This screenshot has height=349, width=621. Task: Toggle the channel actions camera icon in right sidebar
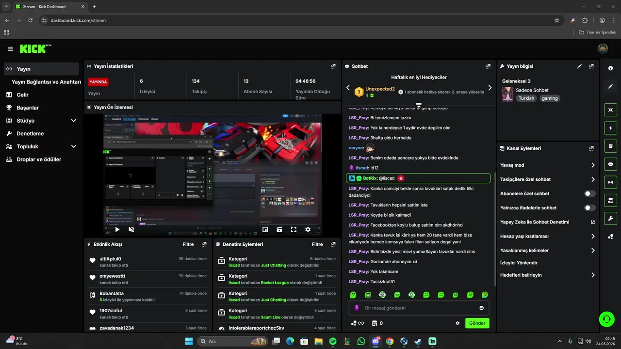click(x=611, y=200)
